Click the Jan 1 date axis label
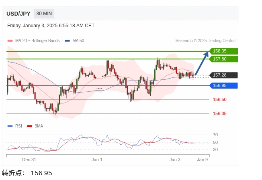 97,160
